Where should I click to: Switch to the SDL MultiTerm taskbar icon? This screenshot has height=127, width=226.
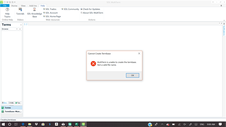point(83,124)
